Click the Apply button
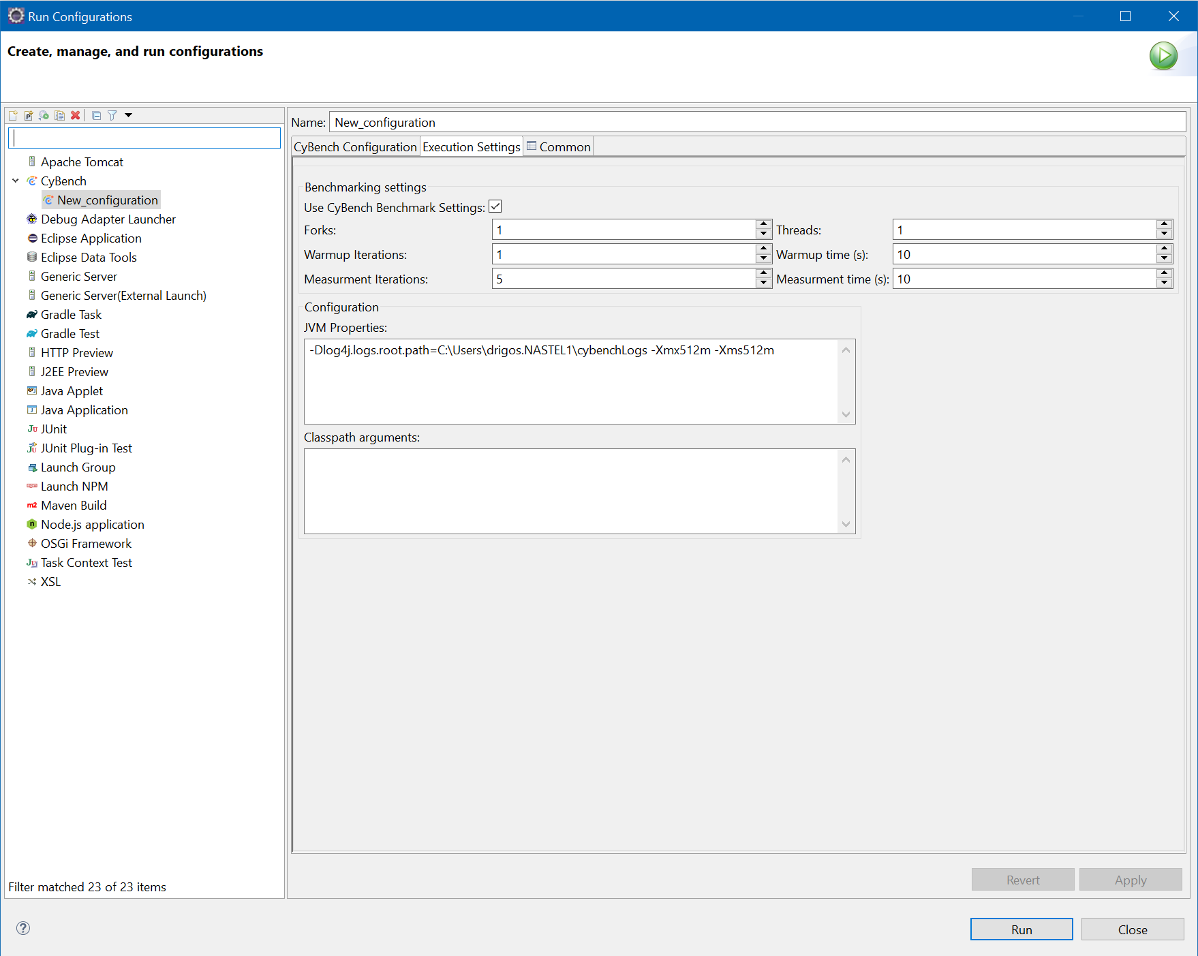1198x956 pixels. pos(1131,880)
